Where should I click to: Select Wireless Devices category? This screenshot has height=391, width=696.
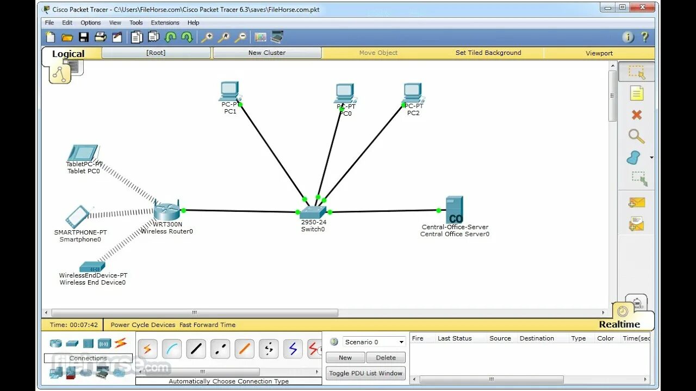point(104,343)
